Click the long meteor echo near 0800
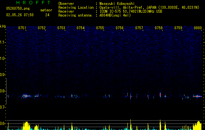Screen dimensions: 205x130 (x=198, y=96)
